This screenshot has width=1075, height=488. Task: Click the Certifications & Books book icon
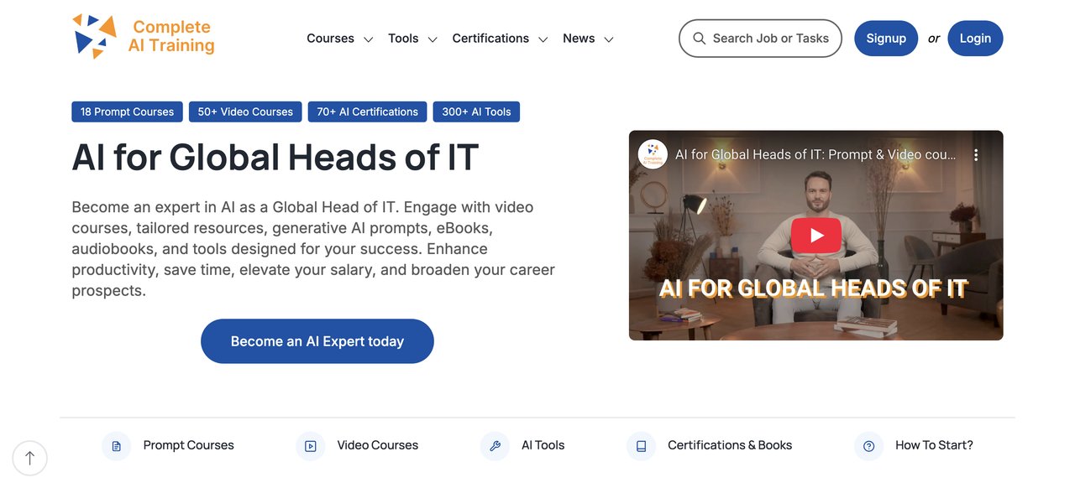(641, 446)
